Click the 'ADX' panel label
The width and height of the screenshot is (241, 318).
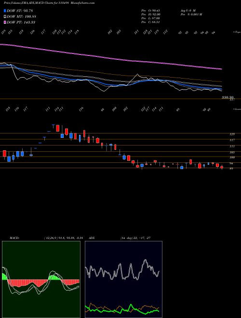click(92, 238)
